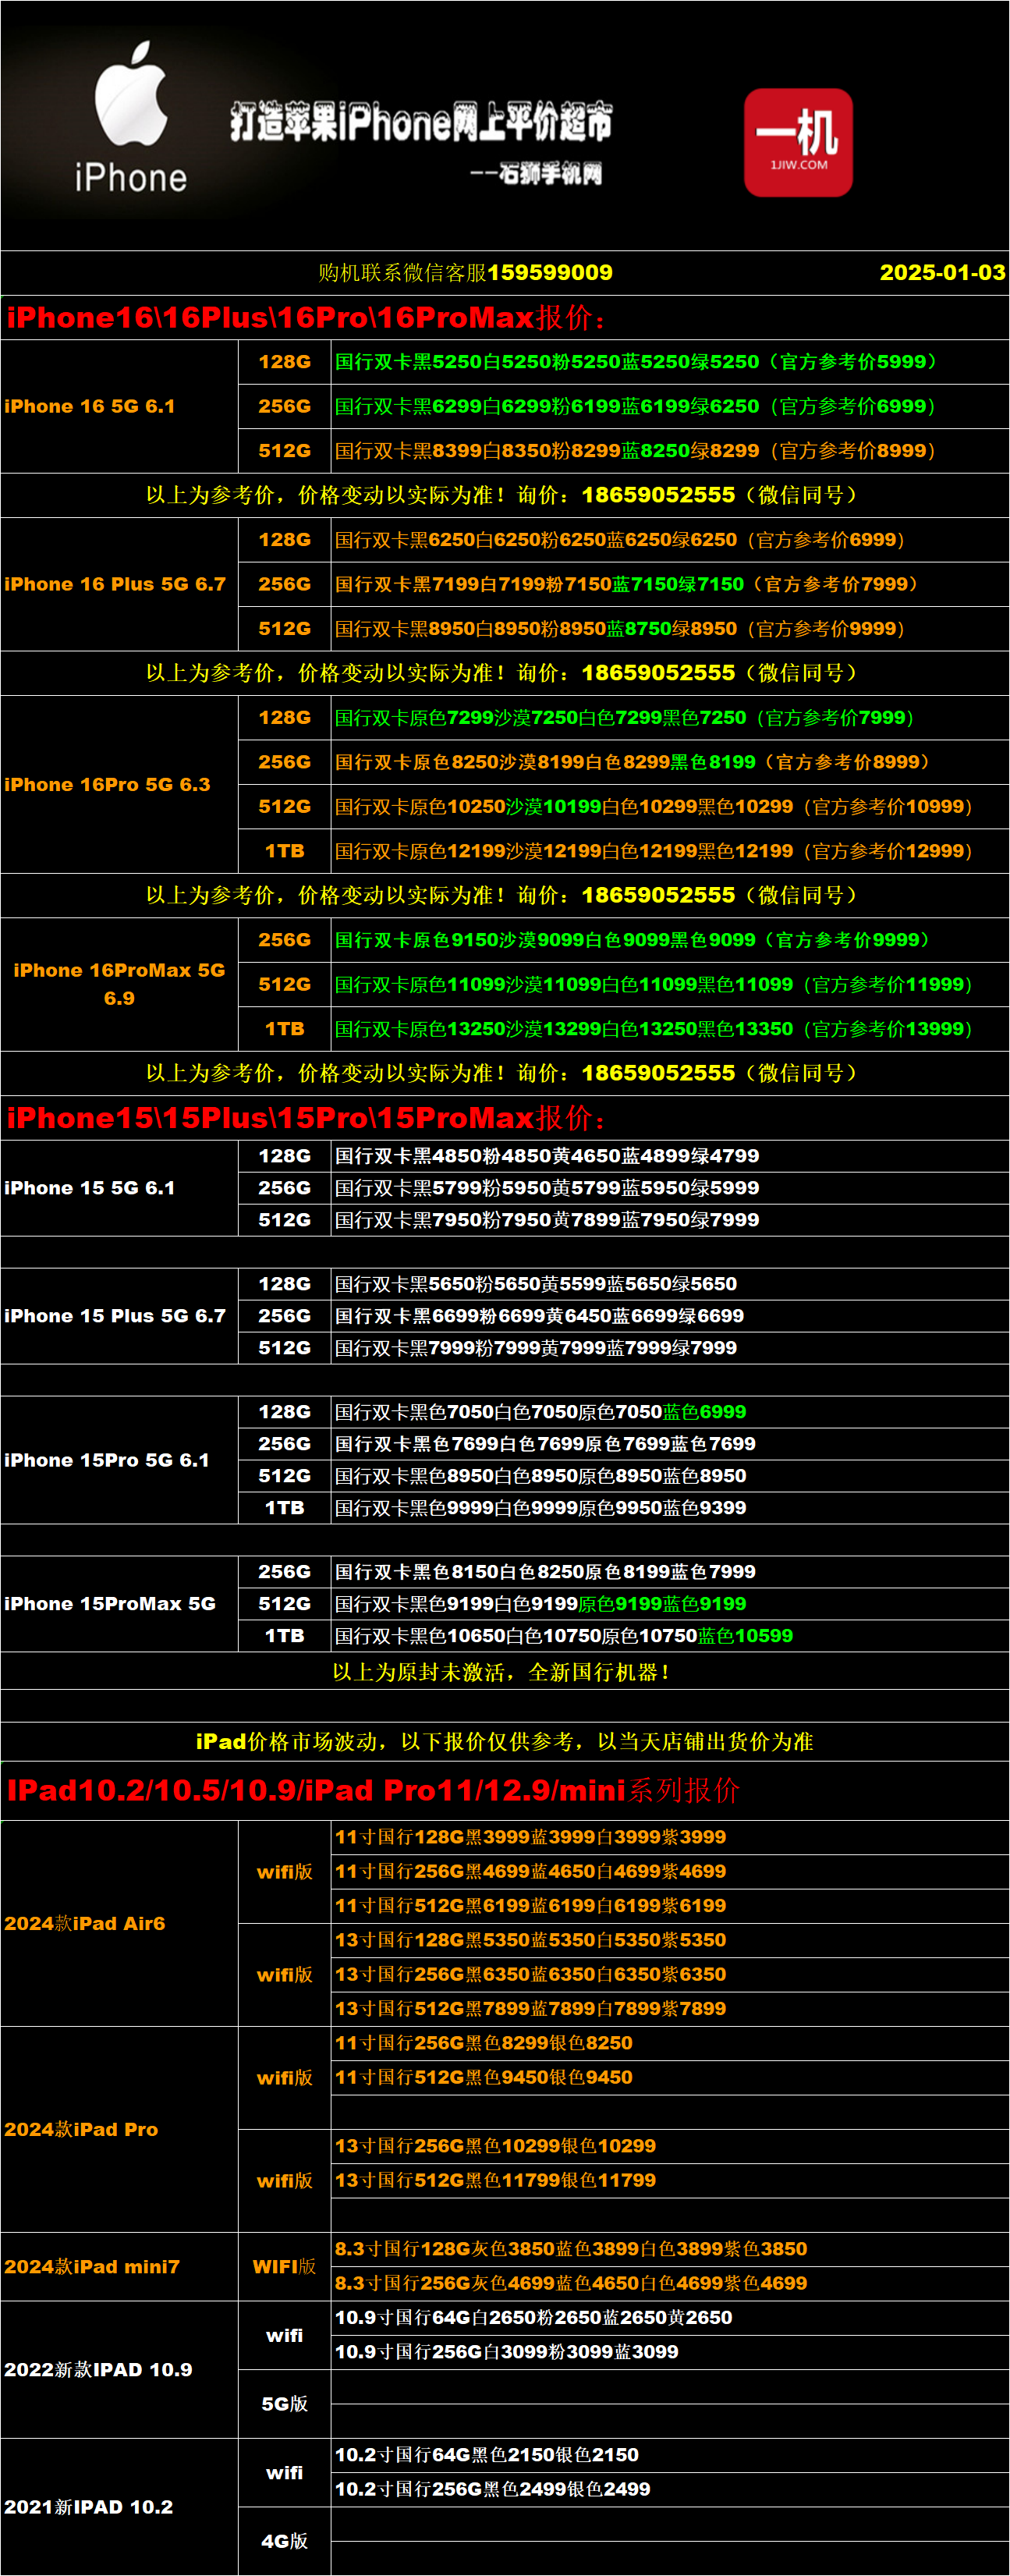Select row 13寸国行512G黑7899

click(x=669, y=2008)
